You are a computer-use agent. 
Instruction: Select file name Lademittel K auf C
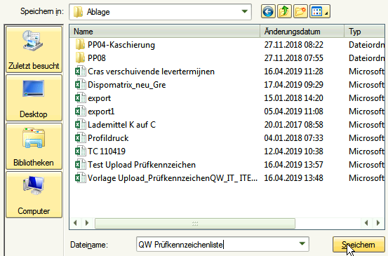tap(122, 125)
